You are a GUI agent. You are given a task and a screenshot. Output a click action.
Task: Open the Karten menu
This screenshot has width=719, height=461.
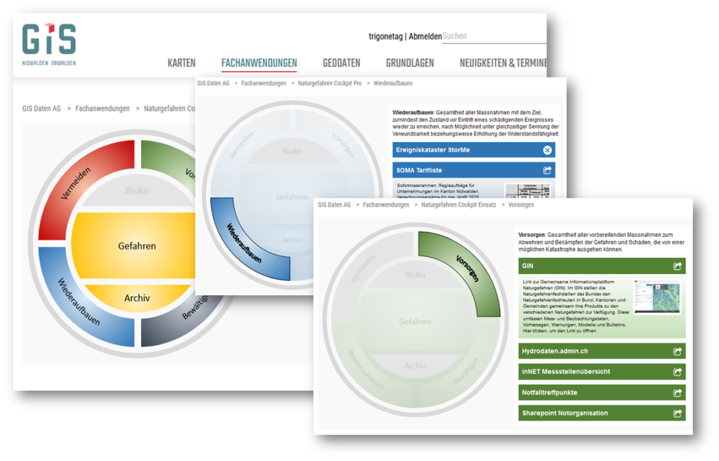click(x=181, y=63)
